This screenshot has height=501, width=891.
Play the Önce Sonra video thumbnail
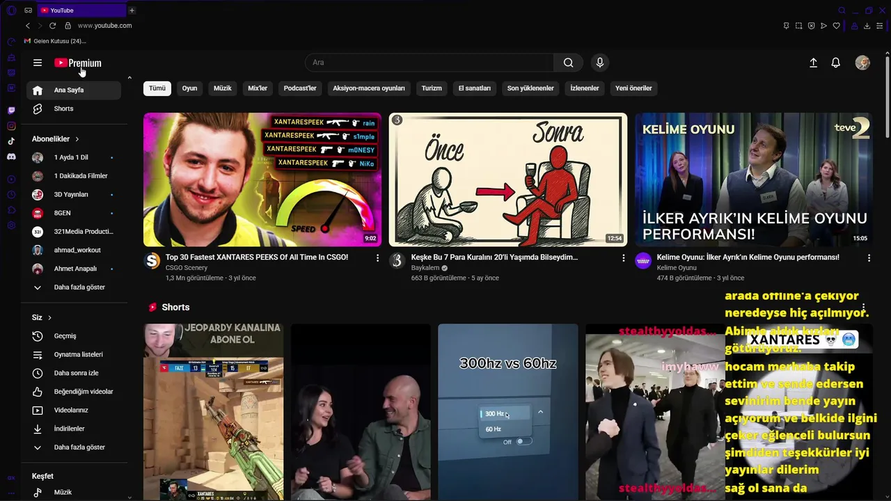tap(508, 180)
